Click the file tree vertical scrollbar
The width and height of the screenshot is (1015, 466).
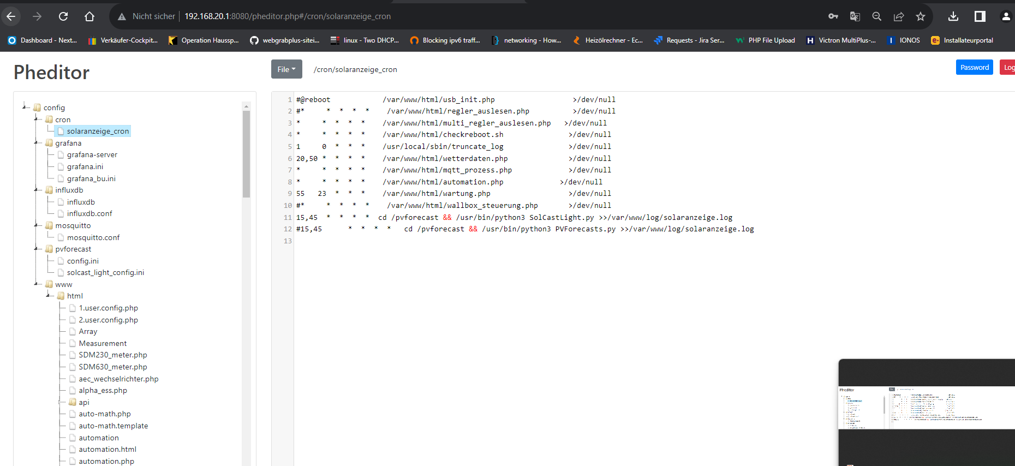(x=246, y=154)
